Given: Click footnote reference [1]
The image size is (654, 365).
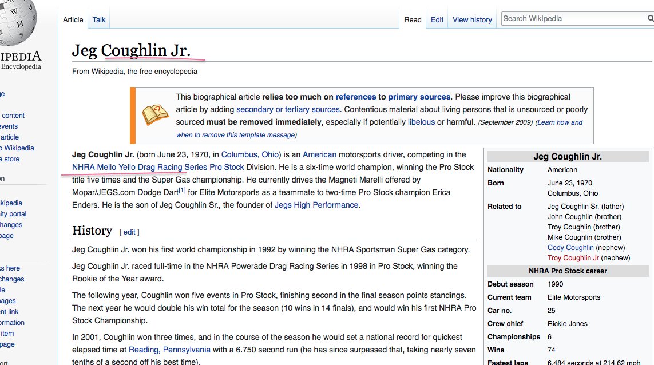Looking at the screenshot, I should (x=183, y=190).
